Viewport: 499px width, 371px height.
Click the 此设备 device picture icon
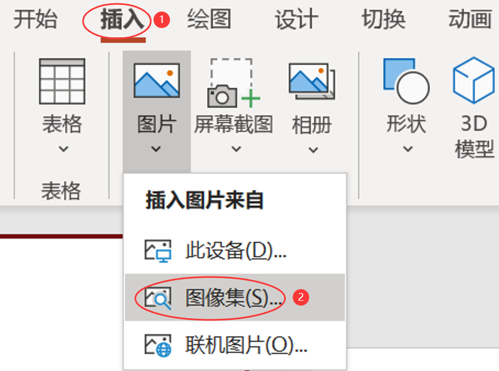point(158,251)
